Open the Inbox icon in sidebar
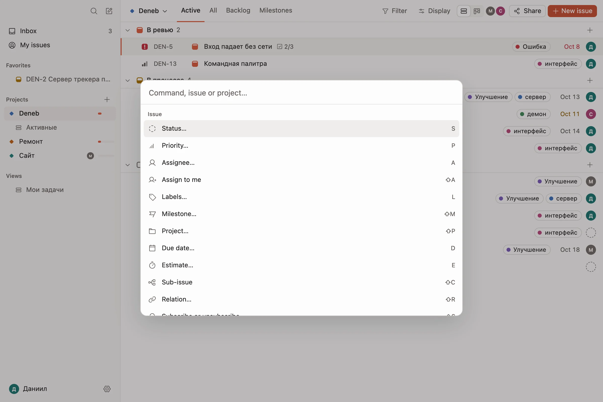603x402 pixels. (x=12, y=31)
